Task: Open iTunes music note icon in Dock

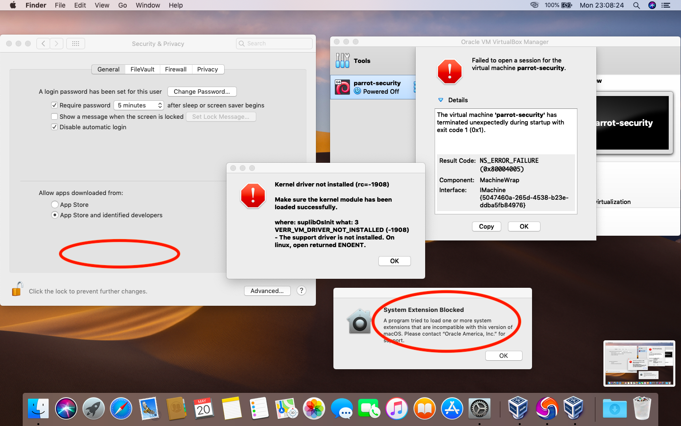Action: tap(397, 408)
